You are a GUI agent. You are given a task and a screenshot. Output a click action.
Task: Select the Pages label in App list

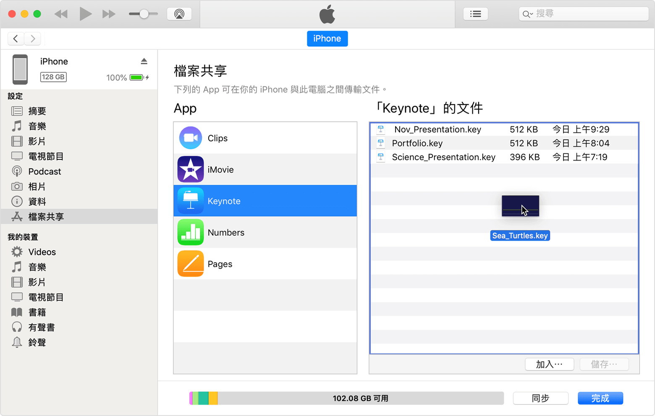click(x=220, y=264)
